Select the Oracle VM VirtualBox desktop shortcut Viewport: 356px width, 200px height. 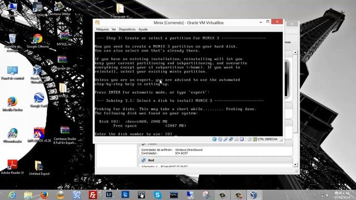tap(37, 74)
